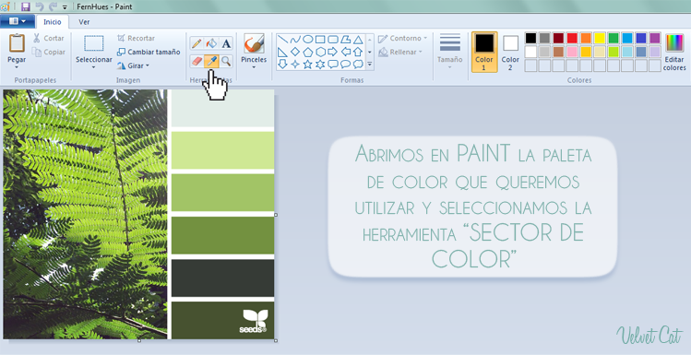Click Cambiar tamaño resize button

tap(149, 52)
